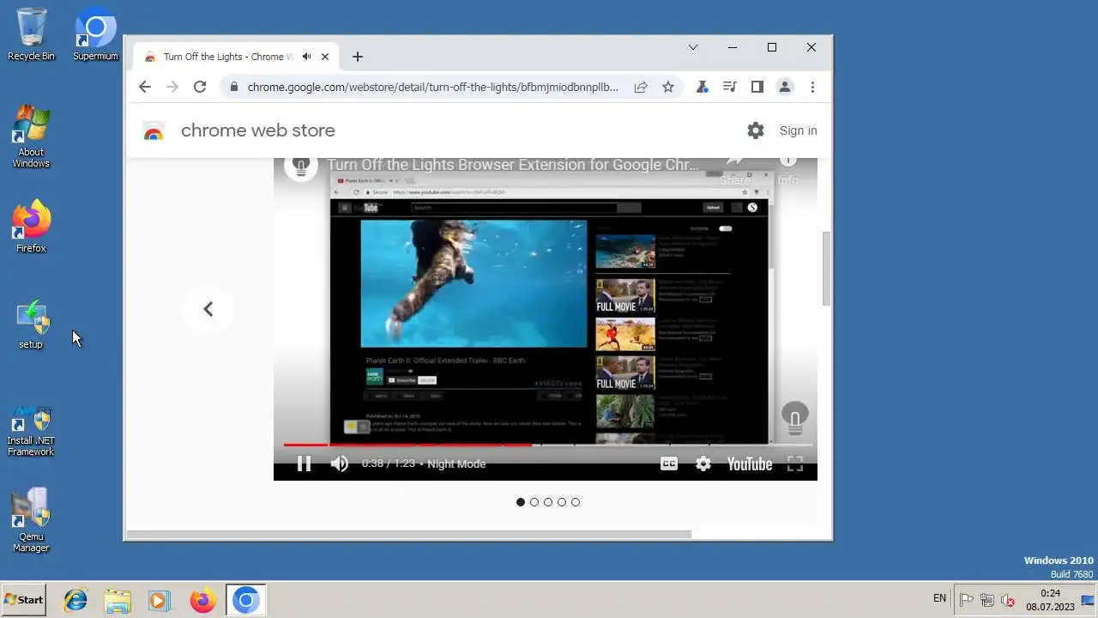Image resolution: width=1098 pixels, height=618 pixels.
Task: Open the Action Center flag tray icon
Action: [966, 600]
